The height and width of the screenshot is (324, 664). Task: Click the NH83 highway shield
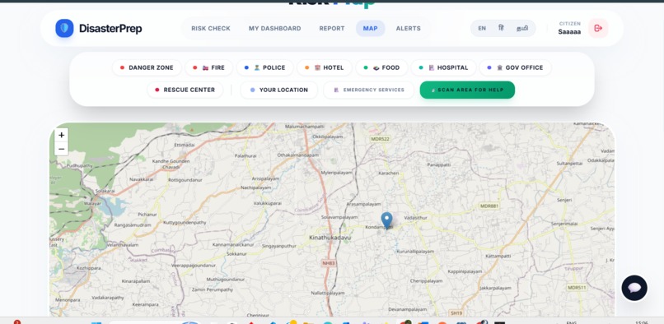[x=329, y=263]
